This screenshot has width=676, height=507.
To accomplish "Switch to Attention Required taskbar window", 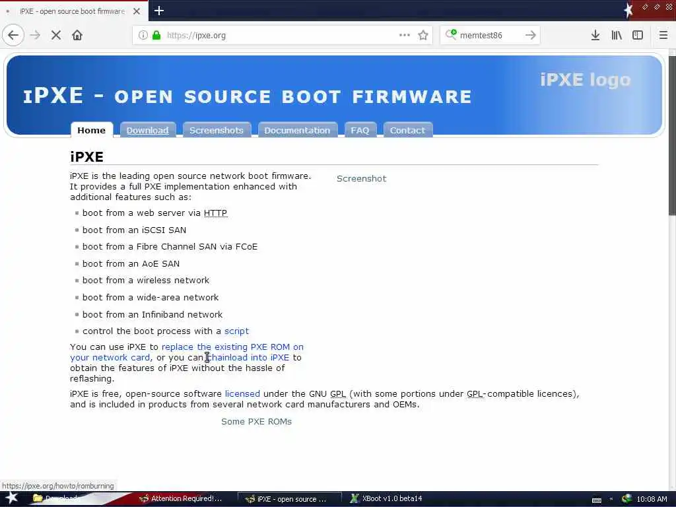I will pos(181,499).
